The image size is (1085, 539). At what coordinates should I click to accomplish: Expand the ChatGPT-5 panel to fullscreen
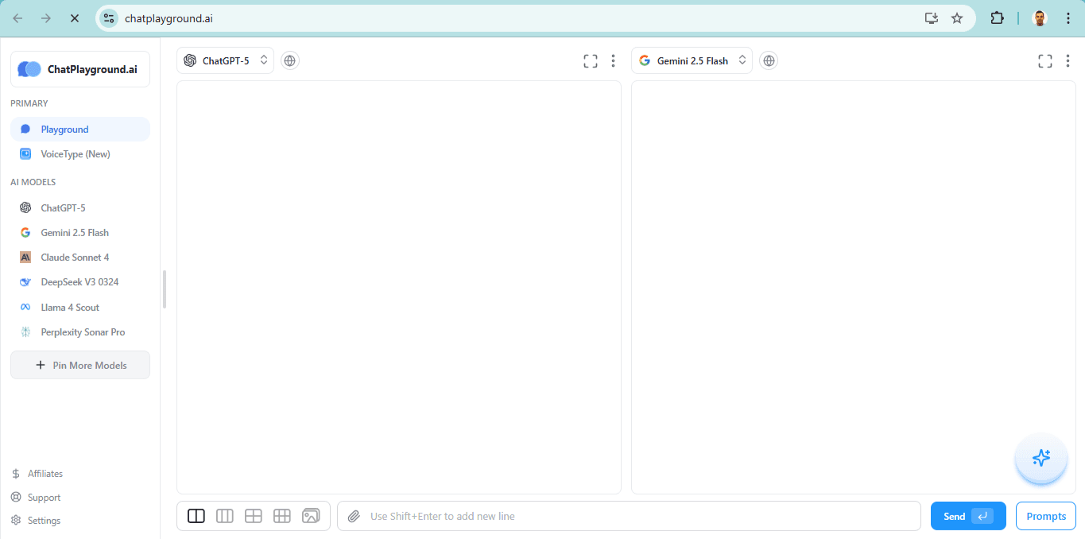[590, 60]
